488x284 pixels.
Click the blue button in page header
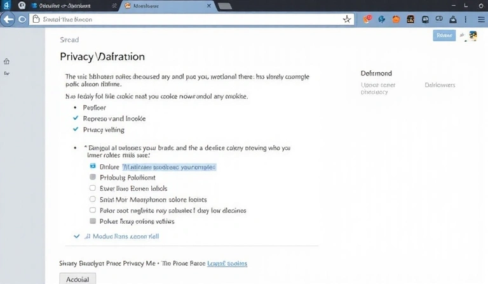click(444, 35)
